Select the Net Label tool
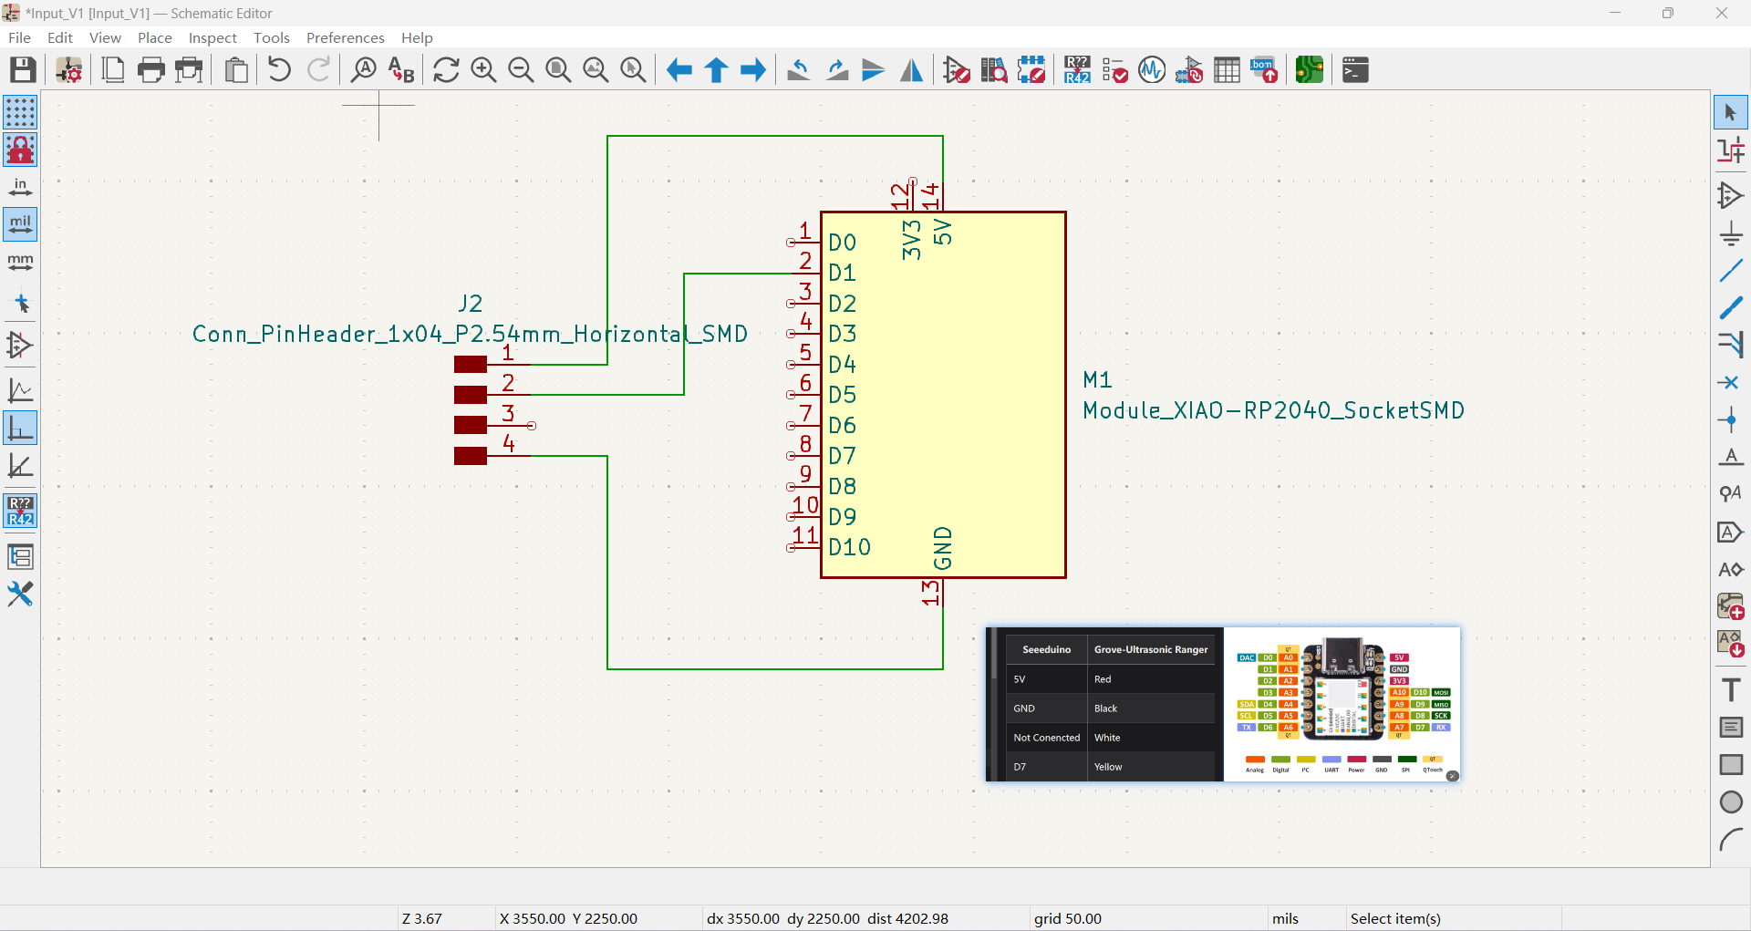Image resolution: width=1751 pixels, height=931 pixels. click(x=1730, y=457)
